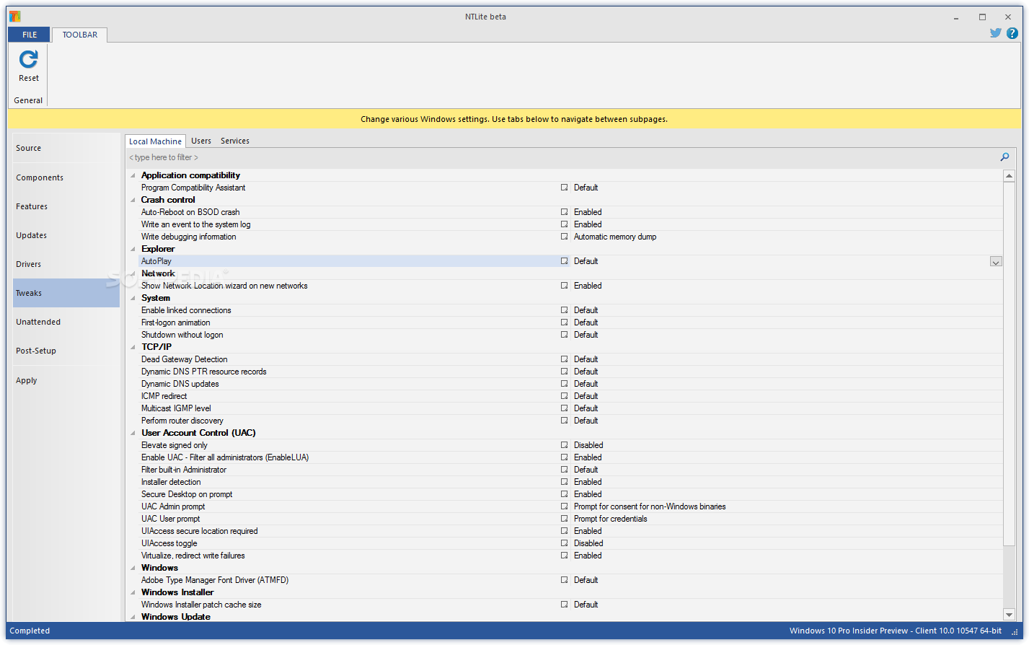Select 'Enable UAC - Filter all administrators (EnableLUA)'

click(x=570, y=457)
